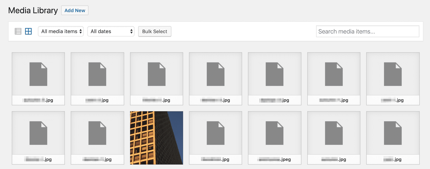Click the document placeholder icon on first thumbnail
The image size is (430, 169).
38,74
